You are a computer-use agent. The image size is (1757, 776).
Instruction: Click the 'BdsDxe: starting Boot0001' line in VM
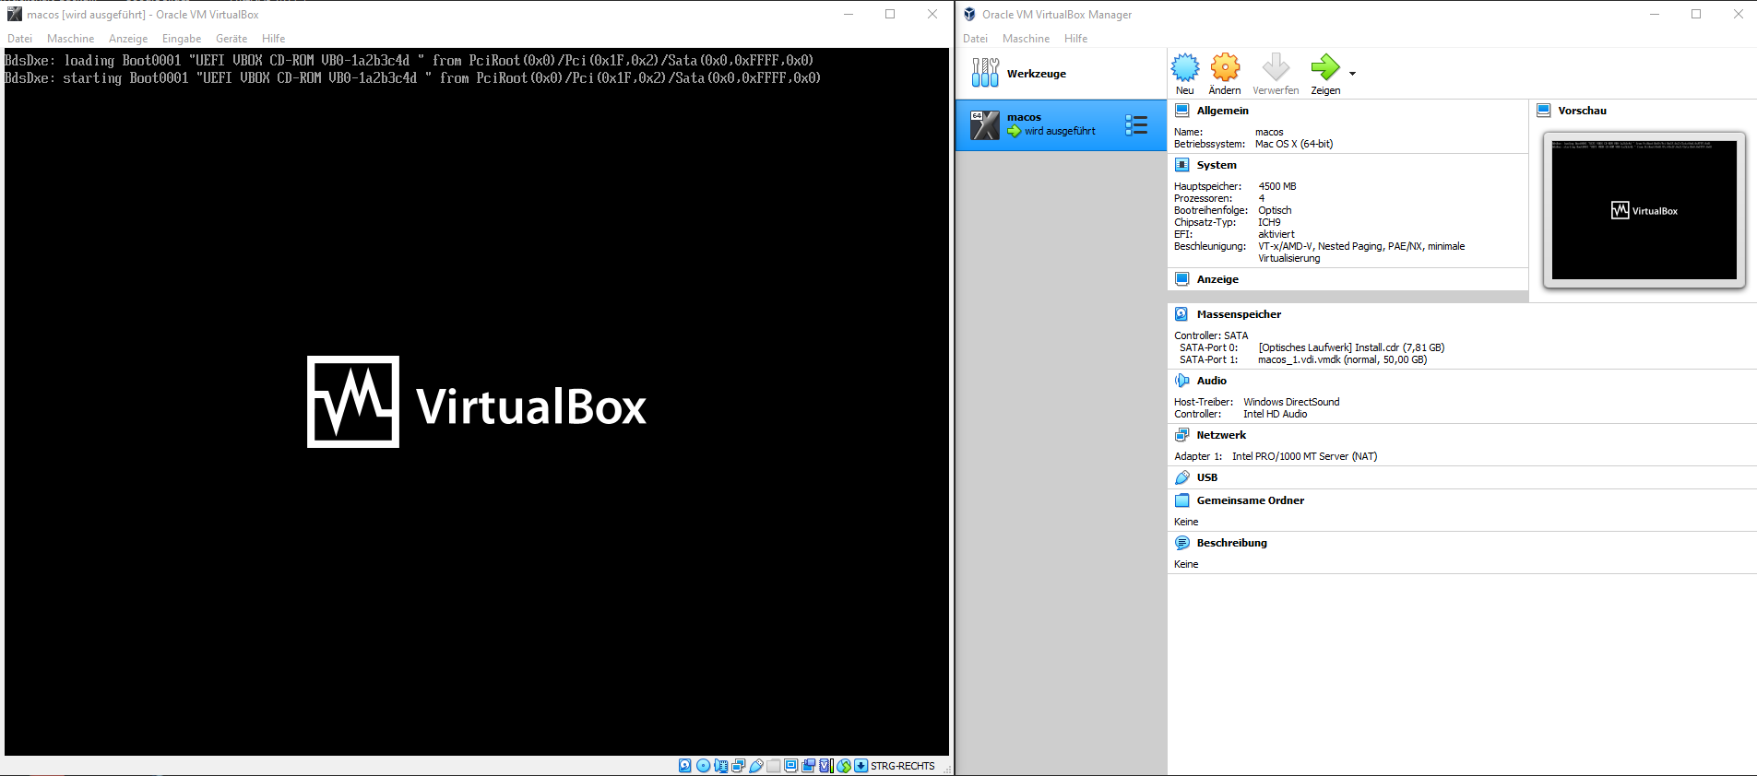[413, 78]
